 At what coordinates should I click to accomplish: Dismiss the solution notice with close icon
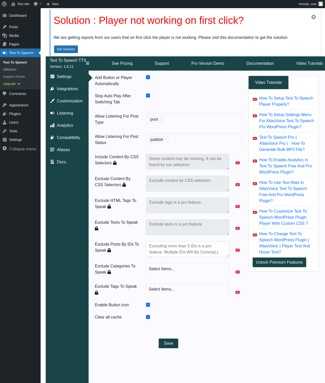pos(314,17)
